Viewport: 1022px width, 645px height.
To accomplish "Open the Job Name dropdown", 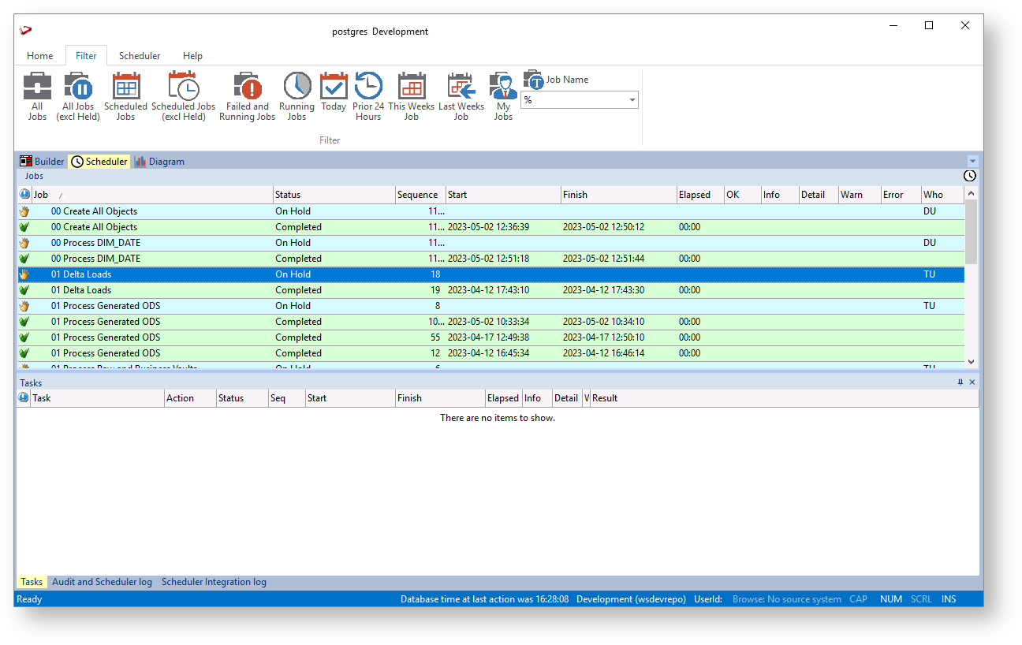I will pyautogui.click(x=632, y=100).
